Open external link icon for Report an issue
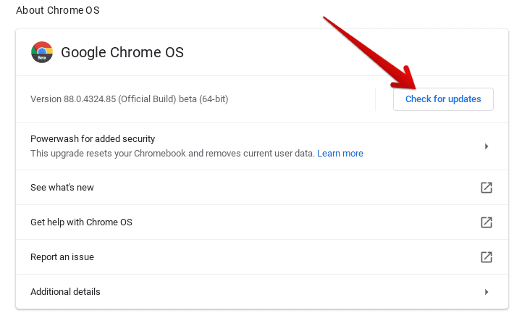Image resolution: width=522 pixels, height=321 pixels. (x=487, y=257)
